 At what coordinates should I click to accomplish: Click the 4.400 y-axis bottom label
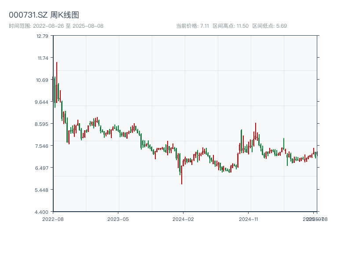pyautogui.click(x=42, y=212)
